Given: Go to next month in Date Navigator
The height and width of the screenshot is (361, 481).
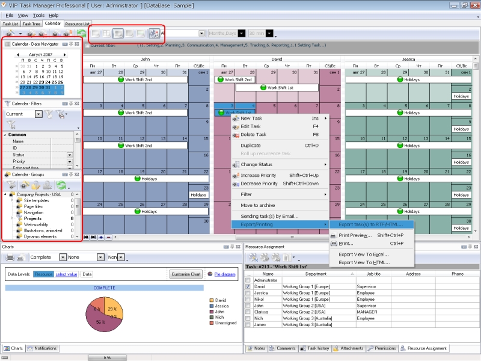Looking at the screenshot, I should [64, 55].
